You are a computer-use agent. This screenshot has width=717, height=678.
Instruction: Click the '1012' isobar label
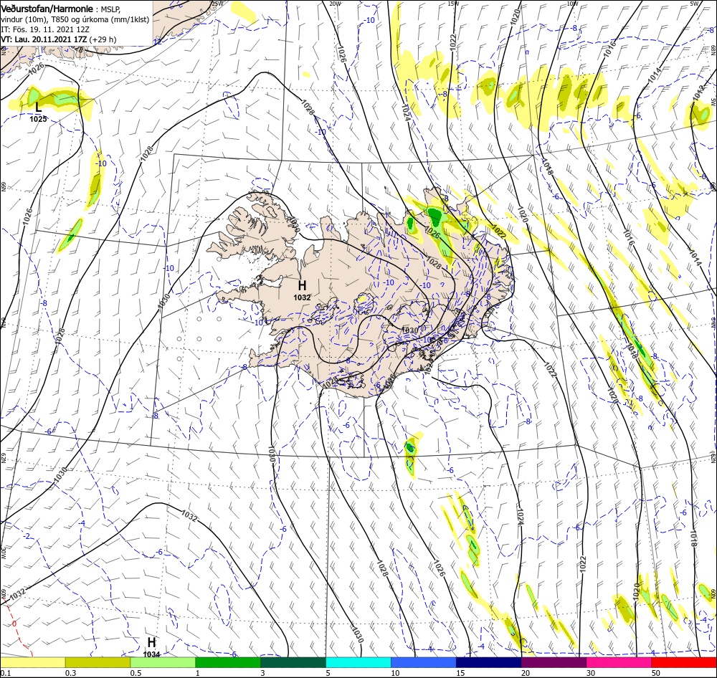(x=698, y=92)
